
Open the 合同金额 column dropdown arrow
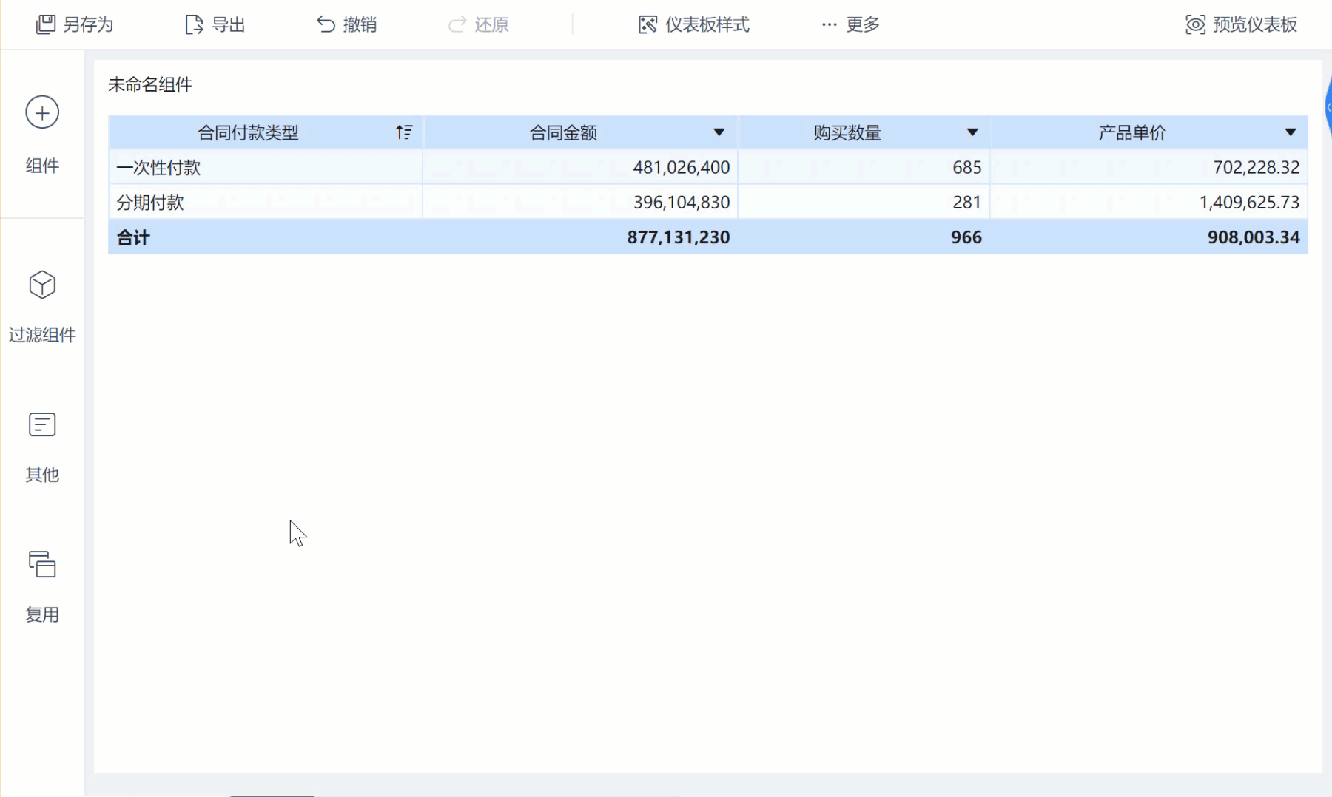(719, 132)
